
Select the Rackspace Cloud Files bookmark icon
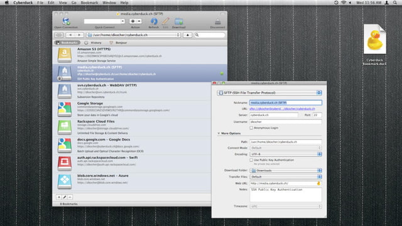point(65,127)
